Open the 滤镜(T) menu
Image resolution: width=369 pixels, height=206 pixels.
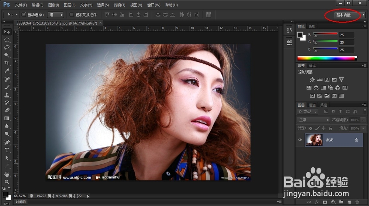pos(119,5)
